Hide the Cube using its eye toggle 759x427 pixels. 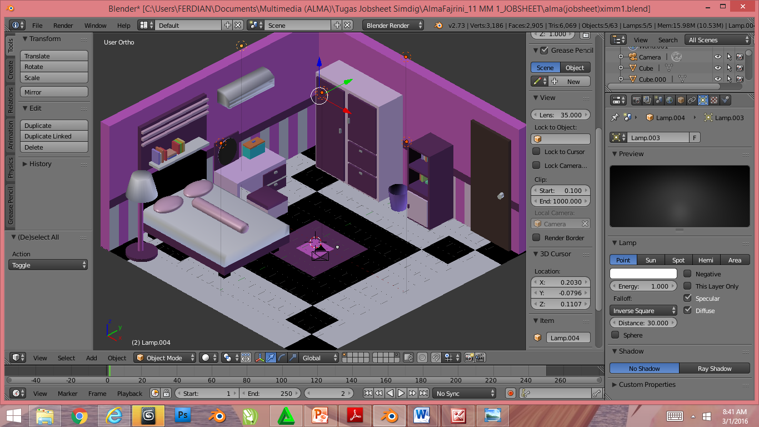click(x=718, y=68)
